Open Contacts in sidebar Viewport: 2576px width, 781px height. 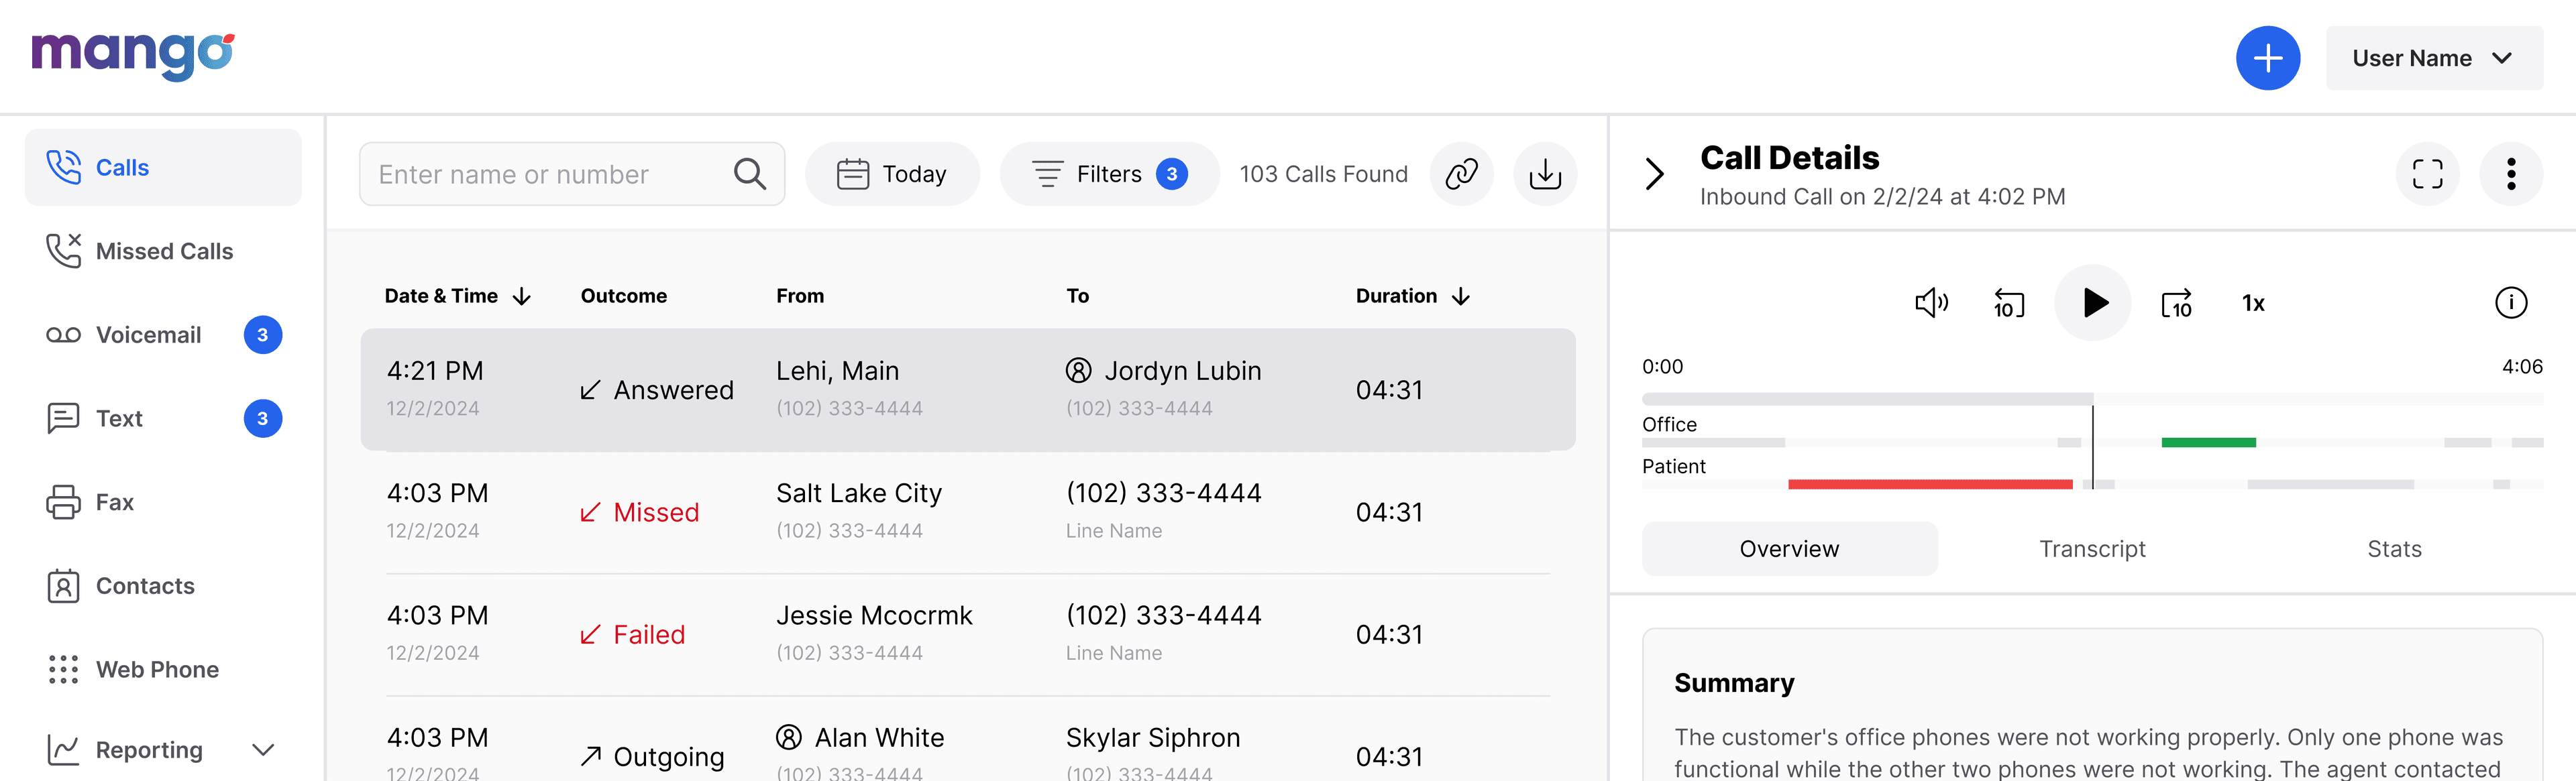click(163, 586)
